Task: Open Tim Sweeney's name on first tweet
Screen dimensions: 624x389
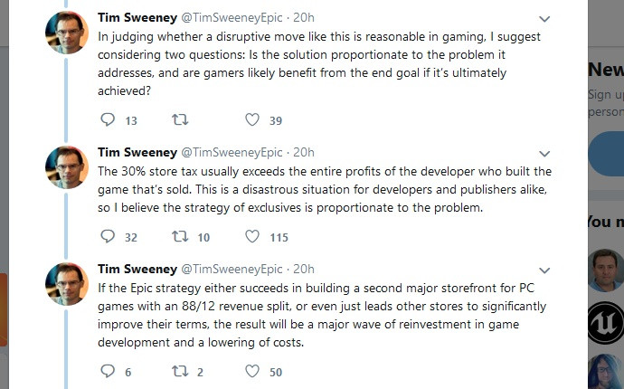Action: click(x=137, y=17)
